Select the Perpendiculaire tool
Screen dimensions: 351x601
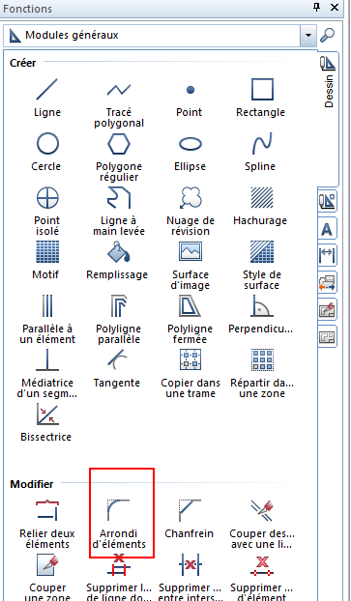(x=261, y=313)
